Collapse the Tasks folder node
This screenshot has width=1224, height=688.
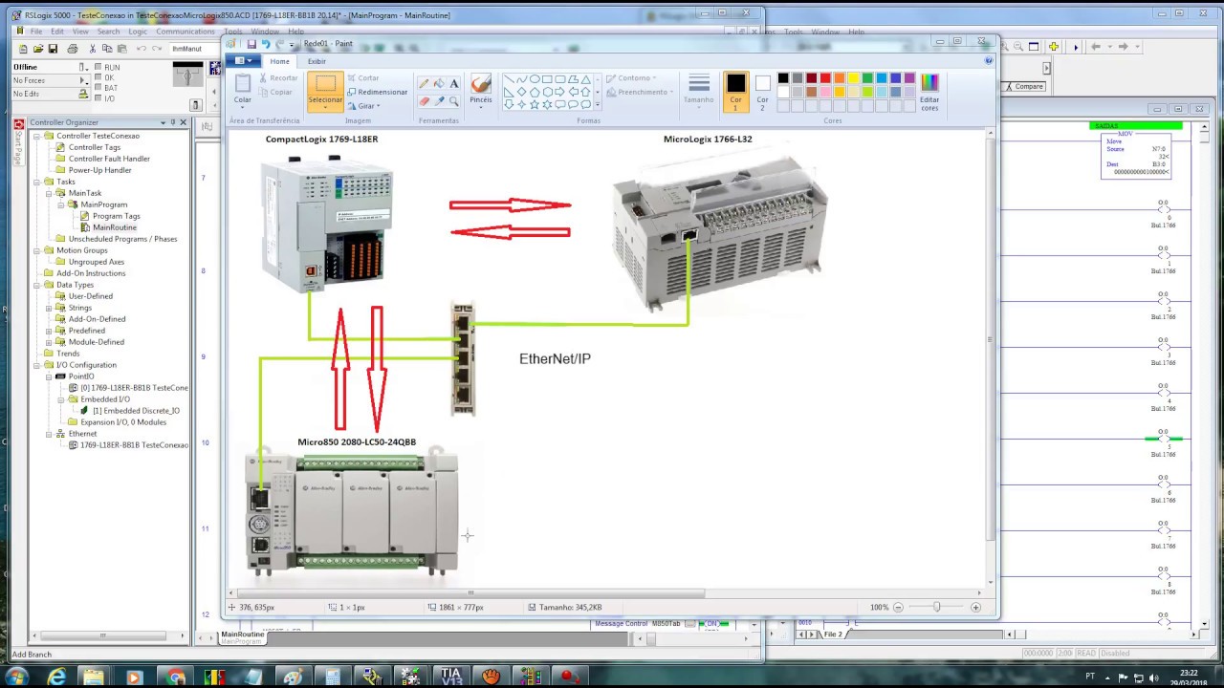click(x=37, y=182)
